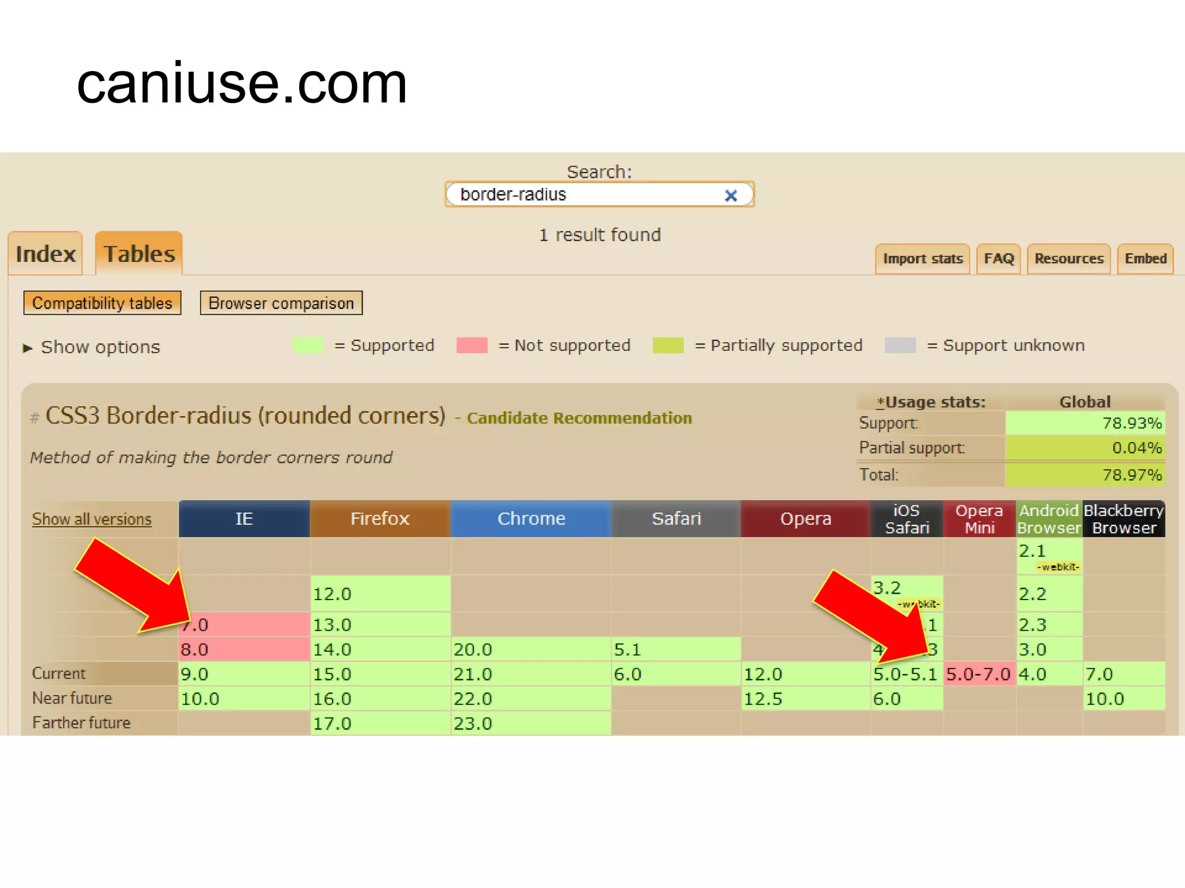This screenshot has height=888, width=1185.
Task: Open the Index tab
Action: click(46, 253)
